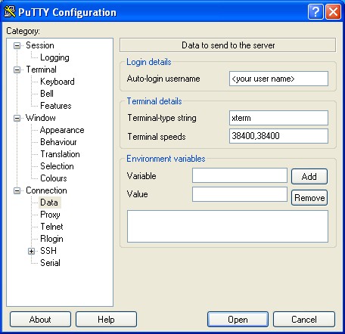Select the SSH category
This screenshot has width=345, height=334.
click(48, 251)
